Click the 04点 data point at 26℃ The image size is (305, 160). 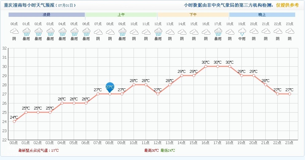[x=62, y=103]
